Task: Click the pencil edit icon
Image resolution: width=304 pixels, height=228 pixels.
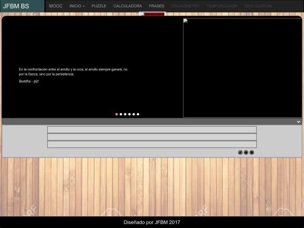Action: click(x=240, y=153)
